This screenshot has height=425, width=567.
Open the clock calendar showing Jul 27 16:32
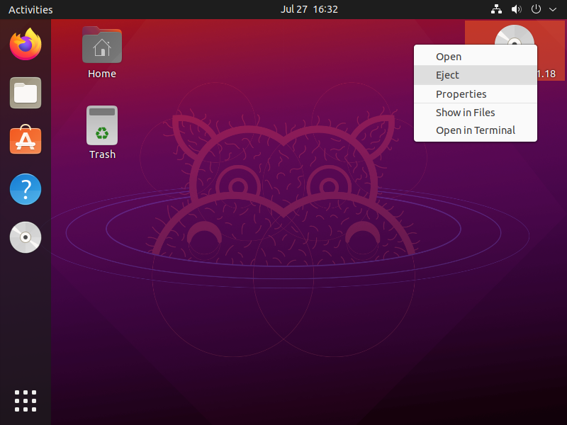tap(309, 10)
